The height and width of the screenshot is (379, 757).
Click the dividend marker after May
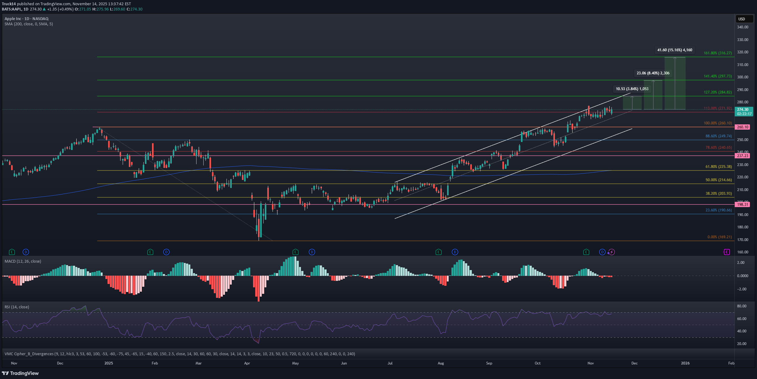click(x=312, y=252)
